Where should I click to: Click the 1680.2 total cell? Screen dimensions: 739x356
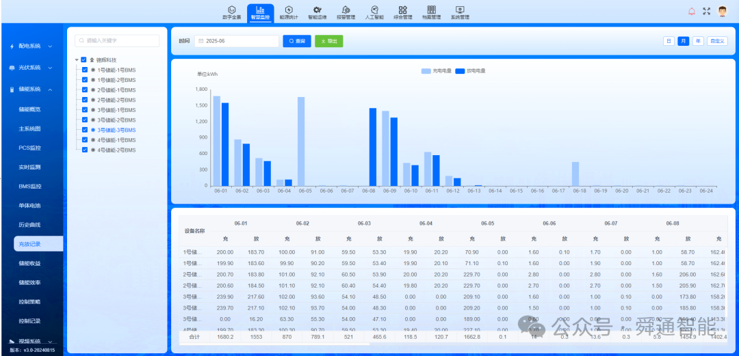pos(224,337)
